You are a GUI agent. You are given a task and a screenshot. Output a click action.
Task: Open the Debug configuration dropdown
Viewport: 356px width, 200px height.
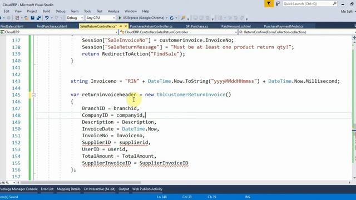[75, 18]
